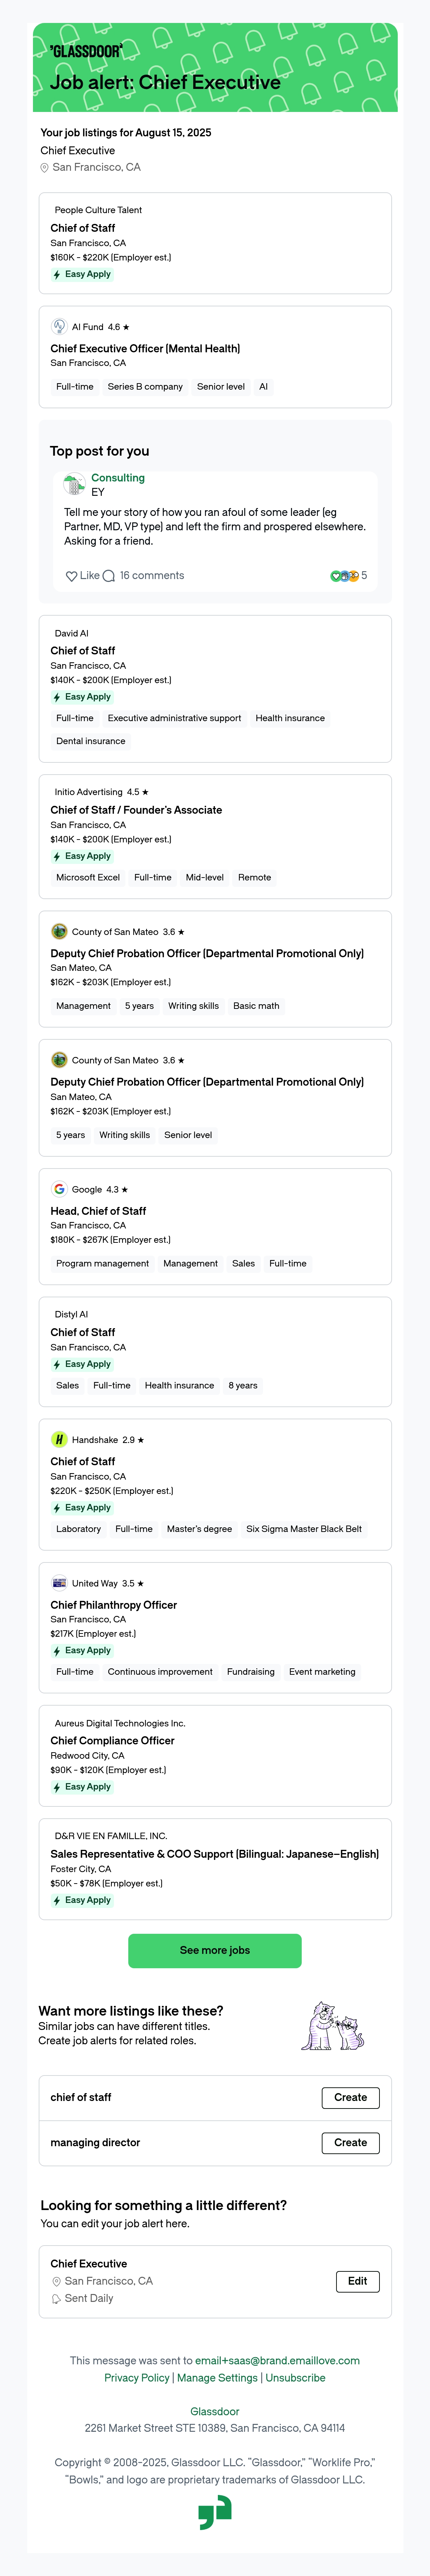Click the heart Like icon on post
430x2576 pixels.
pos(71,576)
